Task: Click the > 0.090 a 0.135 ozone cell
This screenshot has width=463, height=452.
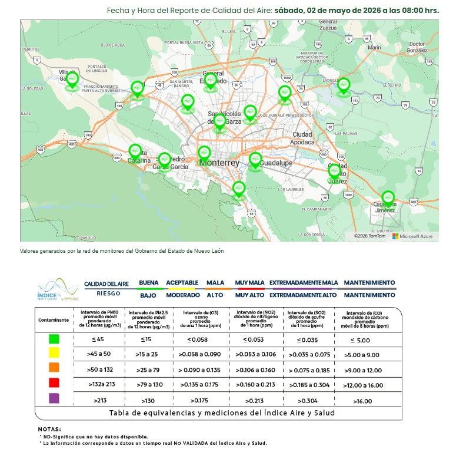Action: point(199,370)
